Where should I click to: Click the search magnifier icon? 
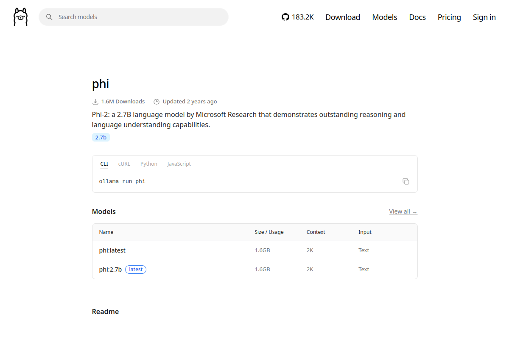[x=49, y=17]
